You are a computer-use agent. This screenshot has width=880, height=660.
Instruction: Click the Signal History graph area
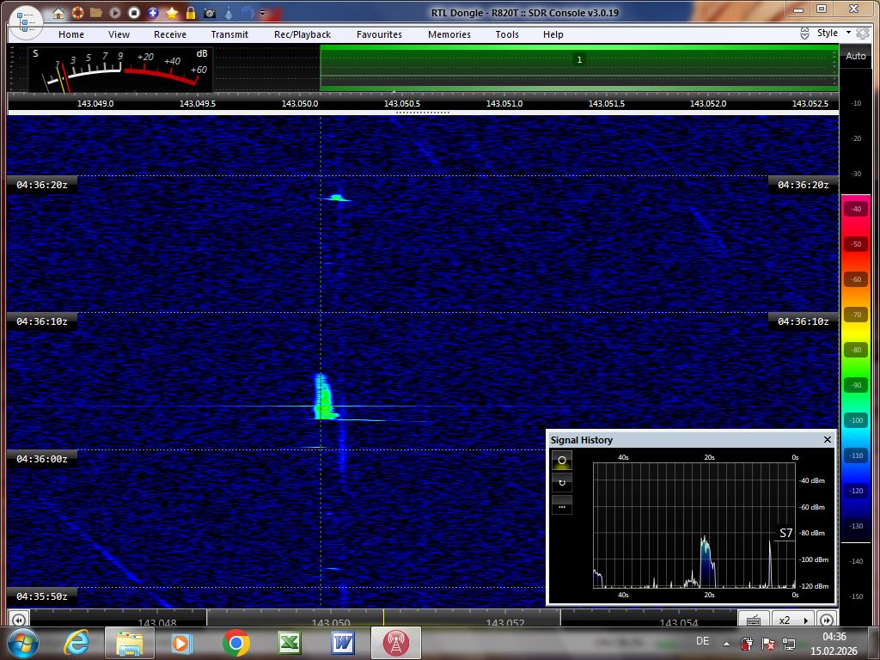tap(694, 525)
